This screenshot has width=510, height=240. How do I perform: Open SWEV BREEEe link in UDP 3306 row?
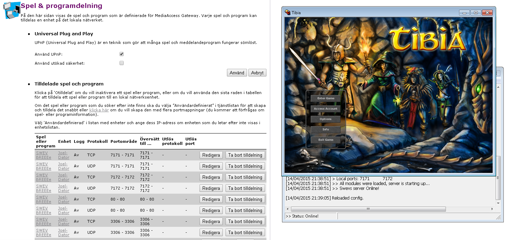point(44,232)
